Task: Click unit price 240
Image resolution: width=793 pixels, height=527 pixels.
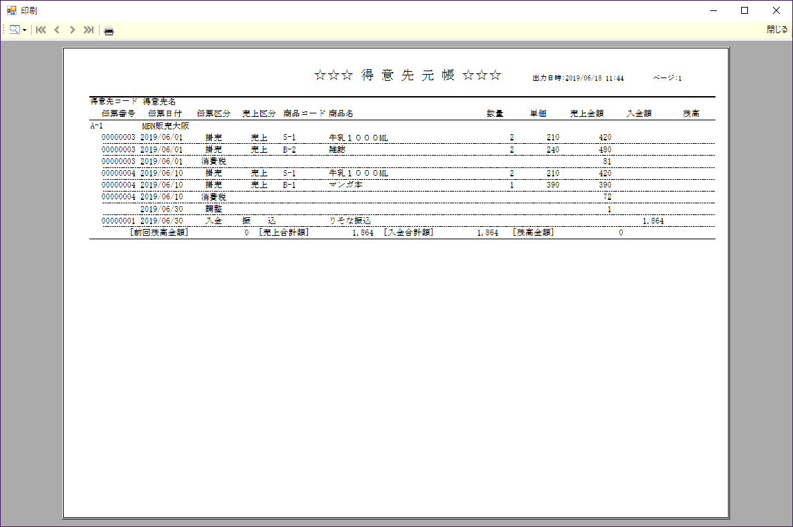Action: click(x=553, y=149)
